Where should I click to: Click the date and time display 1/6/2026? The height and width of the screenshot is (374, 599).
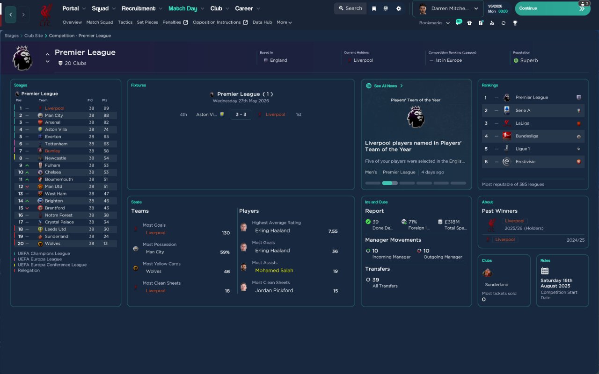(x=497, y=8)
